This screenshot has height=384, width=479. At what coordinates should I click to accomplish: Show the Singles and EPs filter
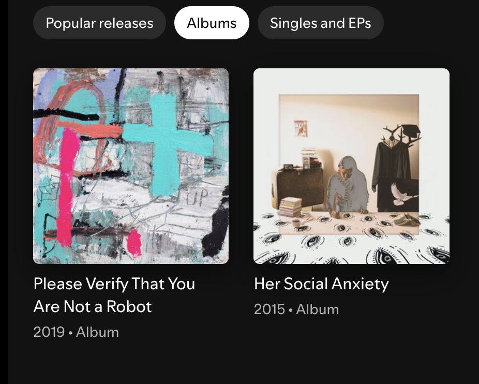pos(320,23)
